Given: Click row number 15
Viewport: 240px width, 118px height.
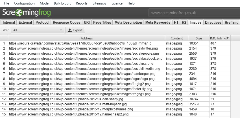Looking at the screenshot, I should point(4,114).
